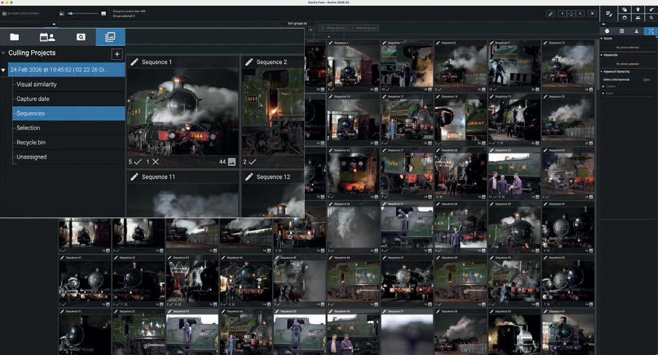Screen dimensions: 658x355
Task: Click Sequence 1 accepted checkmark count
Action: (x=134, y=162)
